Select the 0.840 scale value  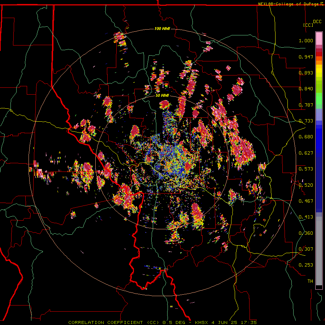point(306,89)
